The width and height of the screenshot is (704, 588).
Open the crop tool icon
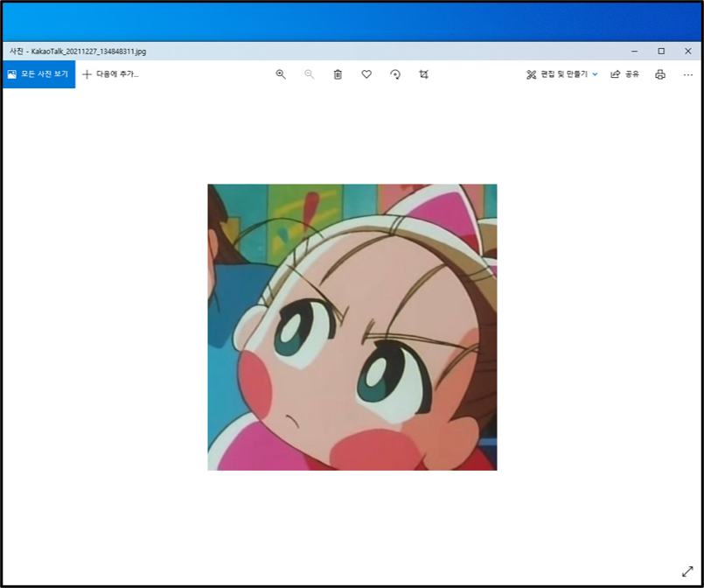click(424, 74)
